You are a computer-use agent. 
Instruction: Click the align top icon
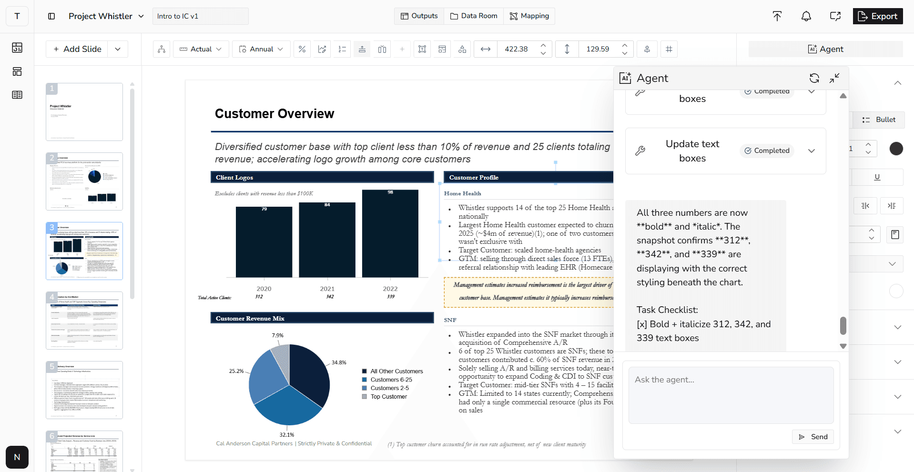[362, 49]
